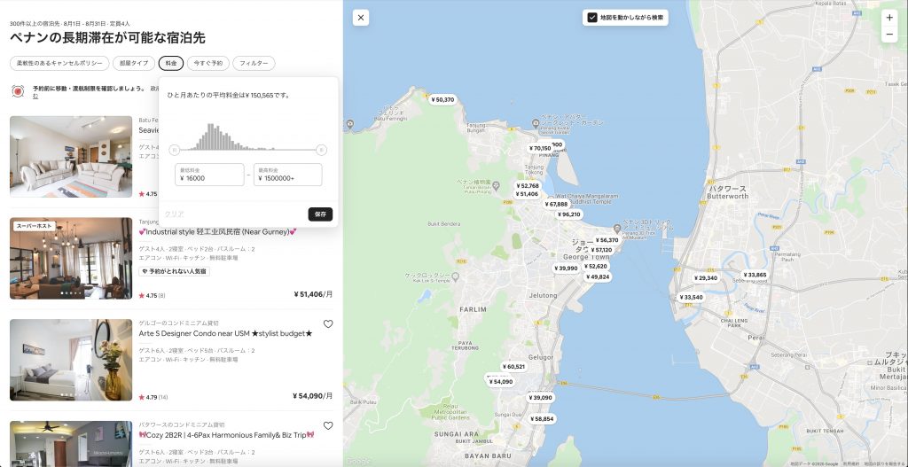
Task: Close the map with the X button
Action: [361, 18]
